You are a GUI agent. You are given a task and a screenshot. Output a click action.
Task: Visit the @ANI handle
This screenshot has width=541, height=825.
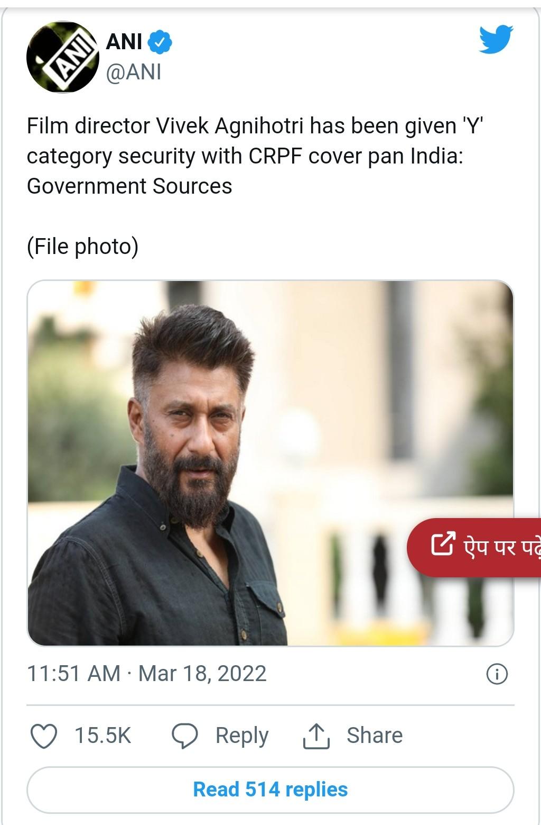134,72
